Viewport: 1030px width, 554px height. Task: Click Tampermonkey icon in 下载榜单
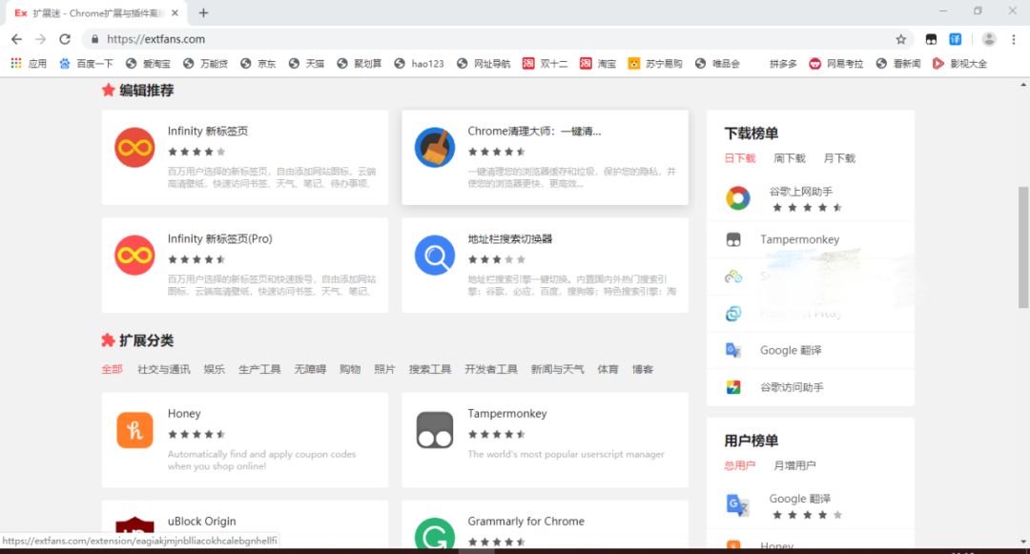click(733, 239)
